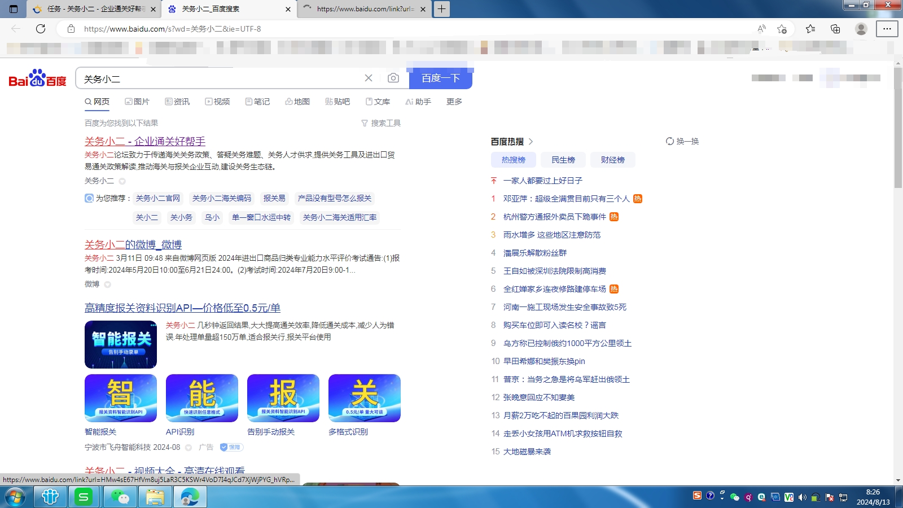Open the 告别手动报关 link

tap(271, 432)
